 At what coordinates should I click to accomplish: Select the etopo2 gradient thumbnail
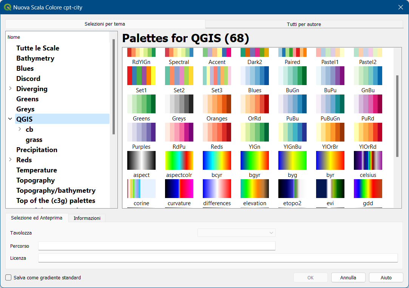tap(292, 189)
